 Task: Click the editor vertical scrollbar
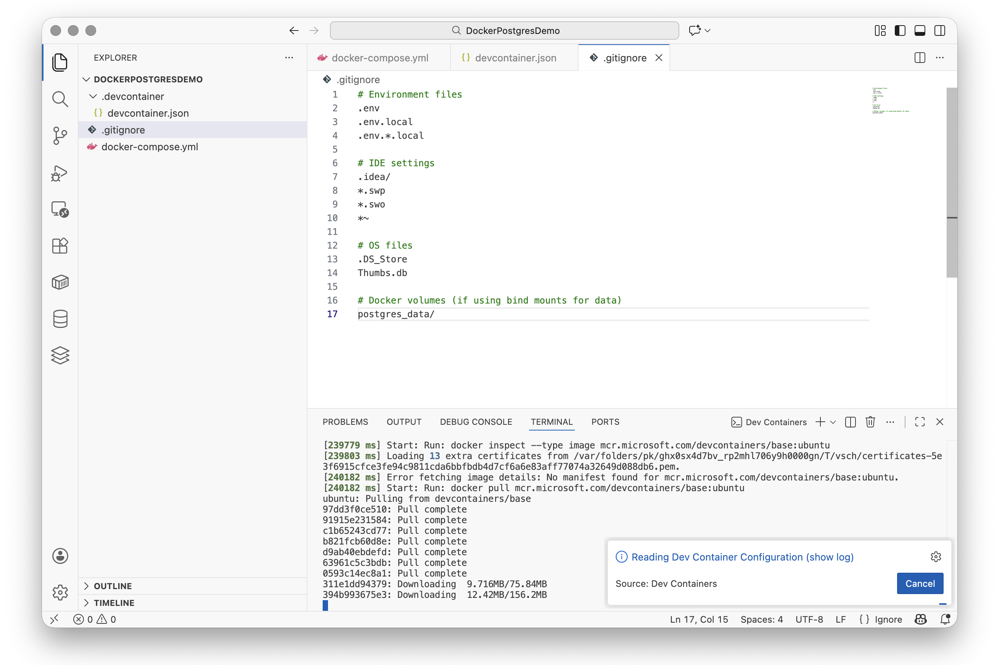[951, 182]
